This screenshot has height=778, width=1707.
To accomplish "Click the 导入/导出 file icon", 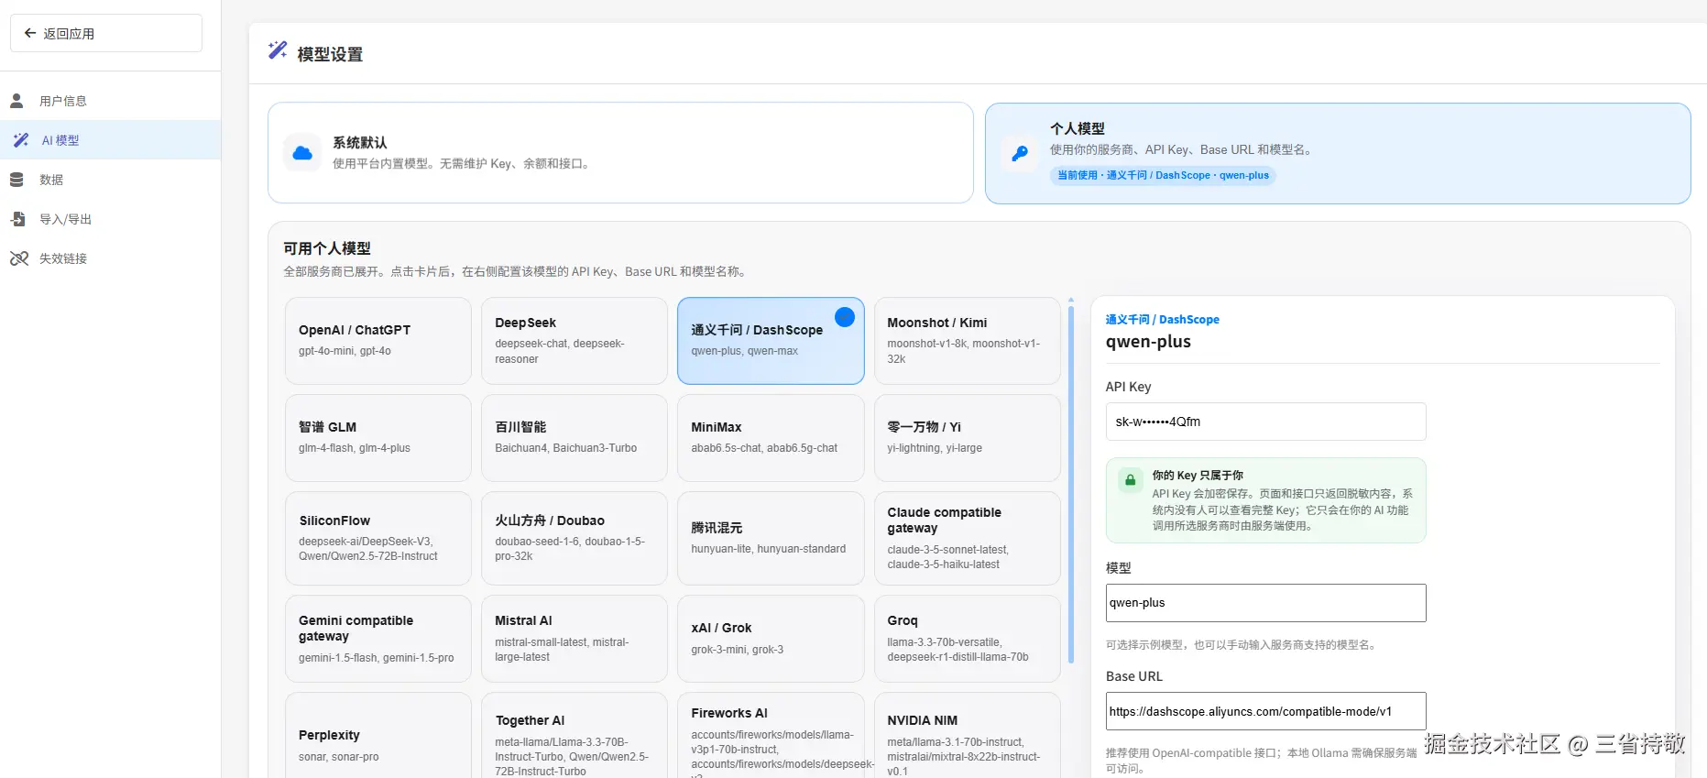I will pos(17,219).
